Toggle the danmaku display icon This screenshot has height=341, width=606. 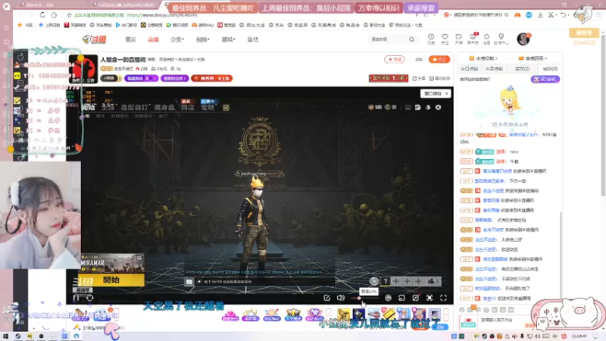point(388,298)
